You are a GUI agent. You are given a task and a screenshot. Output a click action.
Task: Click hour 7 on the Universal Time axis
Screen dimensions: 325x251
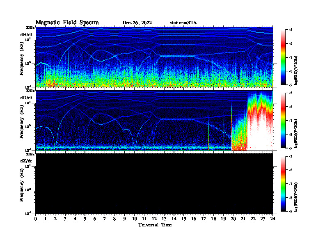coord(105,219)
